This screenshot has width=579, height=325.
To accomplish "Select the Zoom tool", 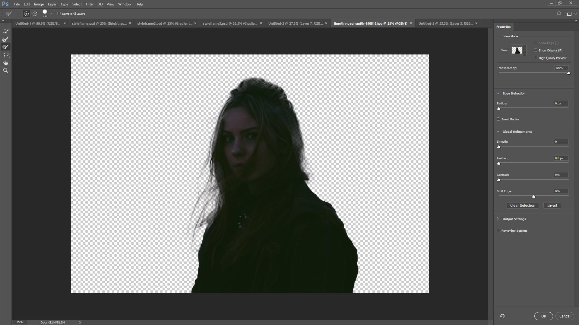I will (6, 70).
